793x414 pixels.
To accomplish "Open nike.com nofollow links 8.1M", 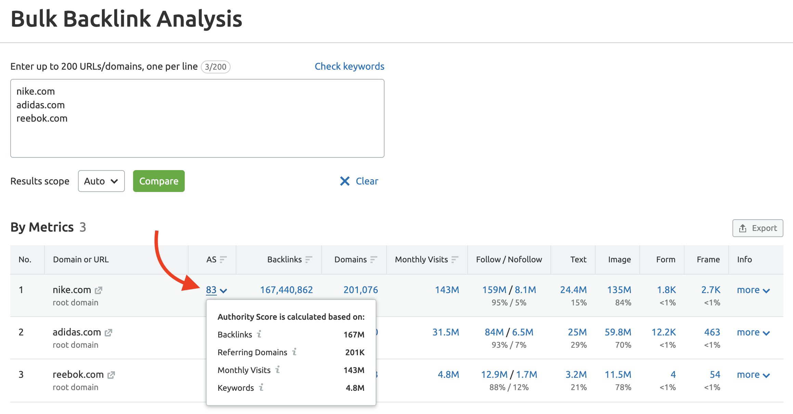I will [525, 290].
